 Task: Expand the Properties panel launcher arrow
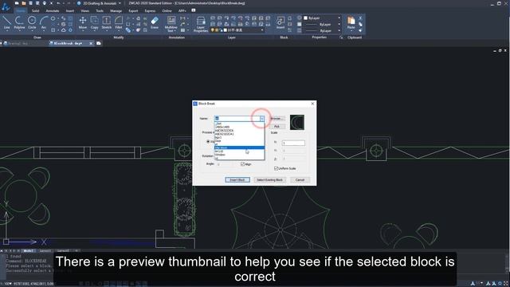pos(341,37)
